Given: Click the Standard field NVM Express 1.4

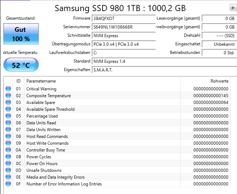Looking at the screenshot, I should point(165,61).
